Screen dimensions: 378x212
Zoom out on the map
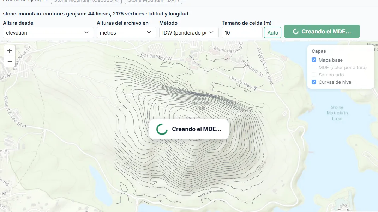point(10,61)
